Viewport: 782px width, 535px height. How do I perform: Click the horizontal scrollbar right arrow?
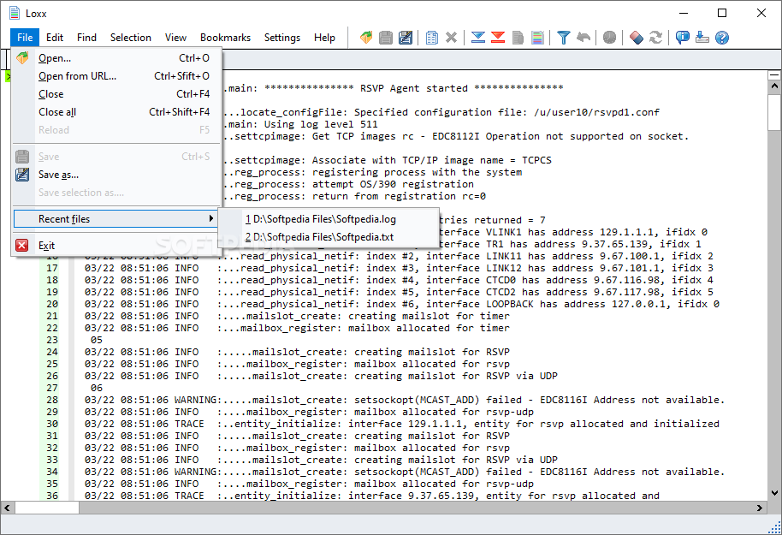pos(760,508)
